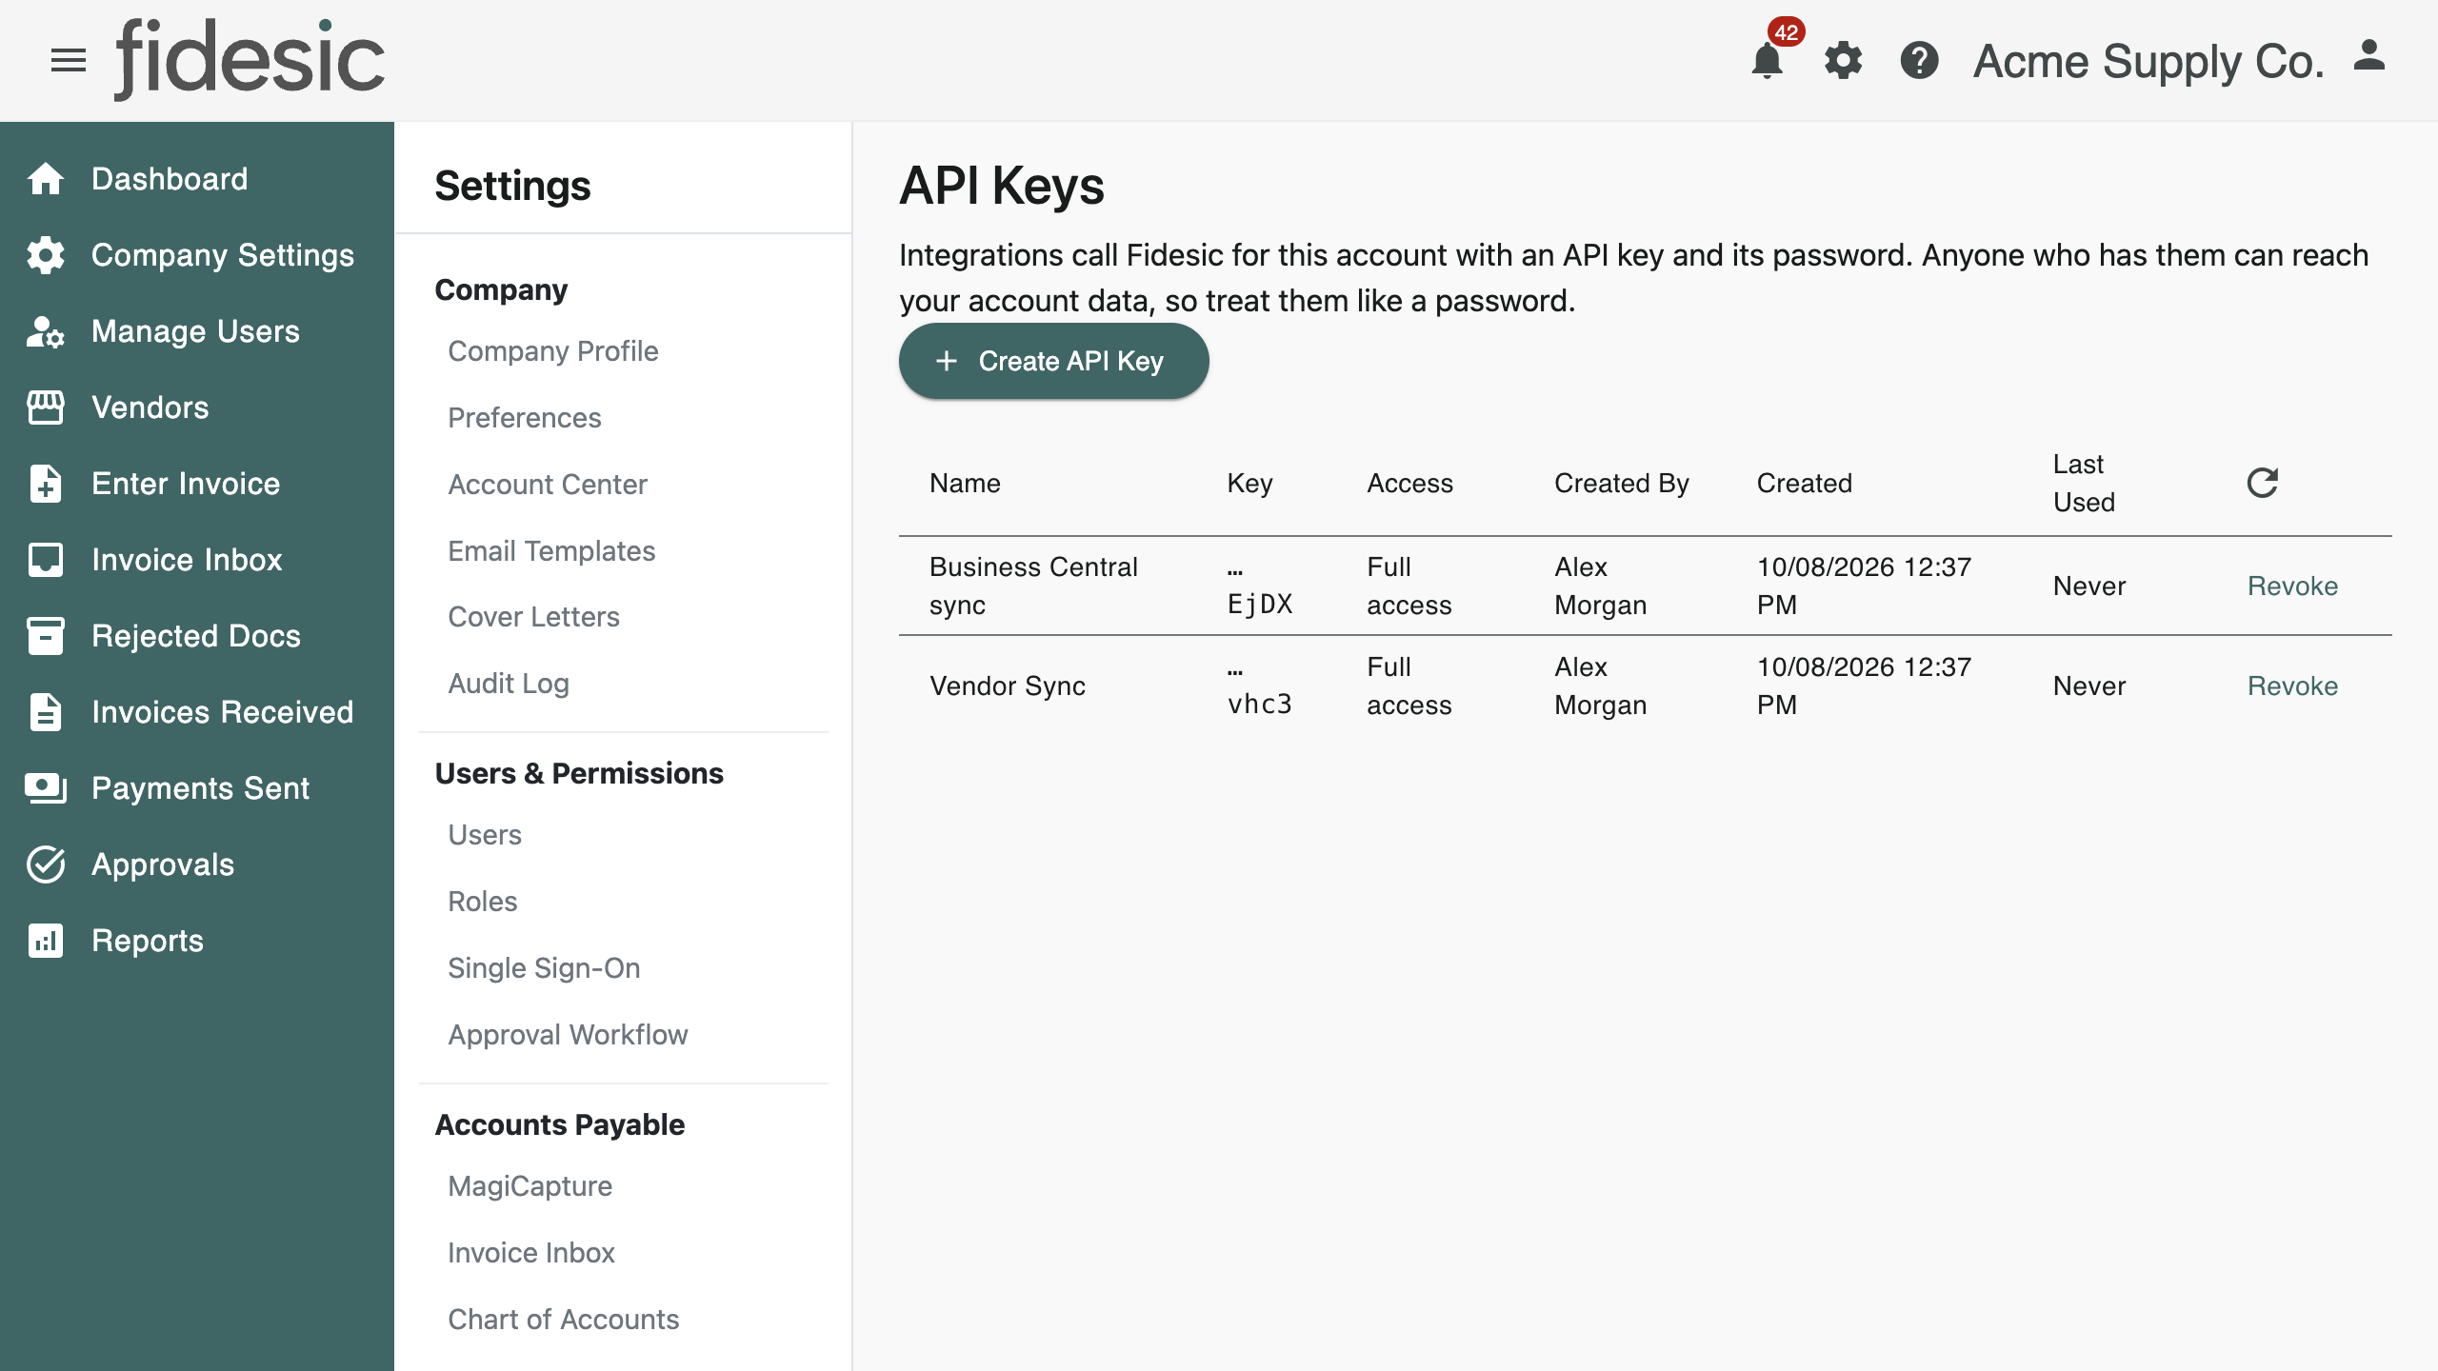Open Account Center
This screenshot has width=2438, height=1371.
[x=548, y=485]
